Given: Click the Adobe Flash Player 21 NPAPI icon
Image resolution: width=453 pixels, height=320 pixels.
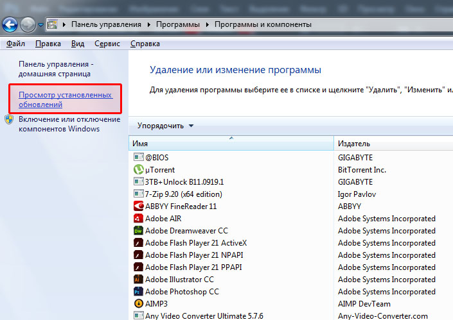Looking at the screenshot, I should tap(139, 255).
